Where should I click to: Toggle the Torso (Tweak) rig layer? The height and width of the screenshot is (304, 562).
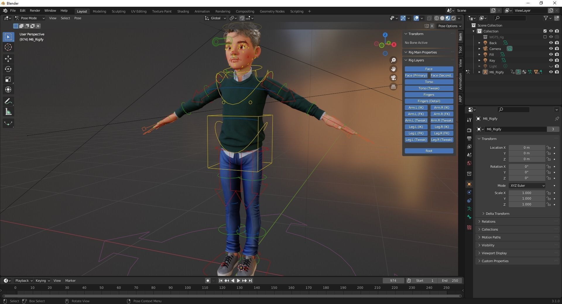click(x=429, y=88)
